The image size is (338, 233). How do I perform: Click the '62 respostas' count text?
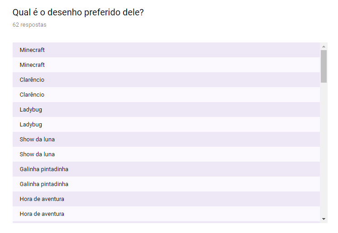[x=29, y=25]
